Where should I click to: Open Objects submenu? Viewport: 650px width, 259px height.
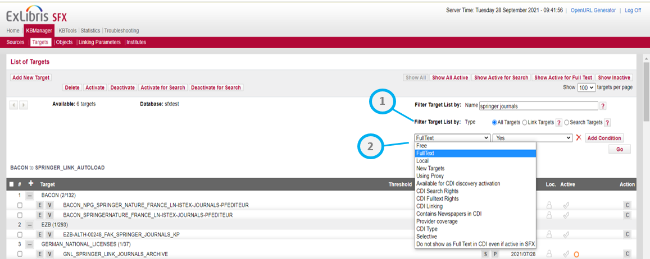[x=64, y=42]
